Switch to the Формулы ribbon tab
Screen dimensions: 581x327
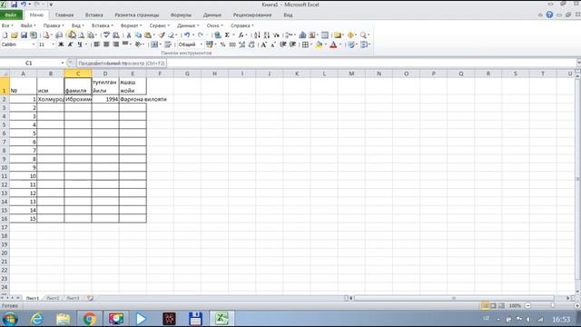[181, 15]
